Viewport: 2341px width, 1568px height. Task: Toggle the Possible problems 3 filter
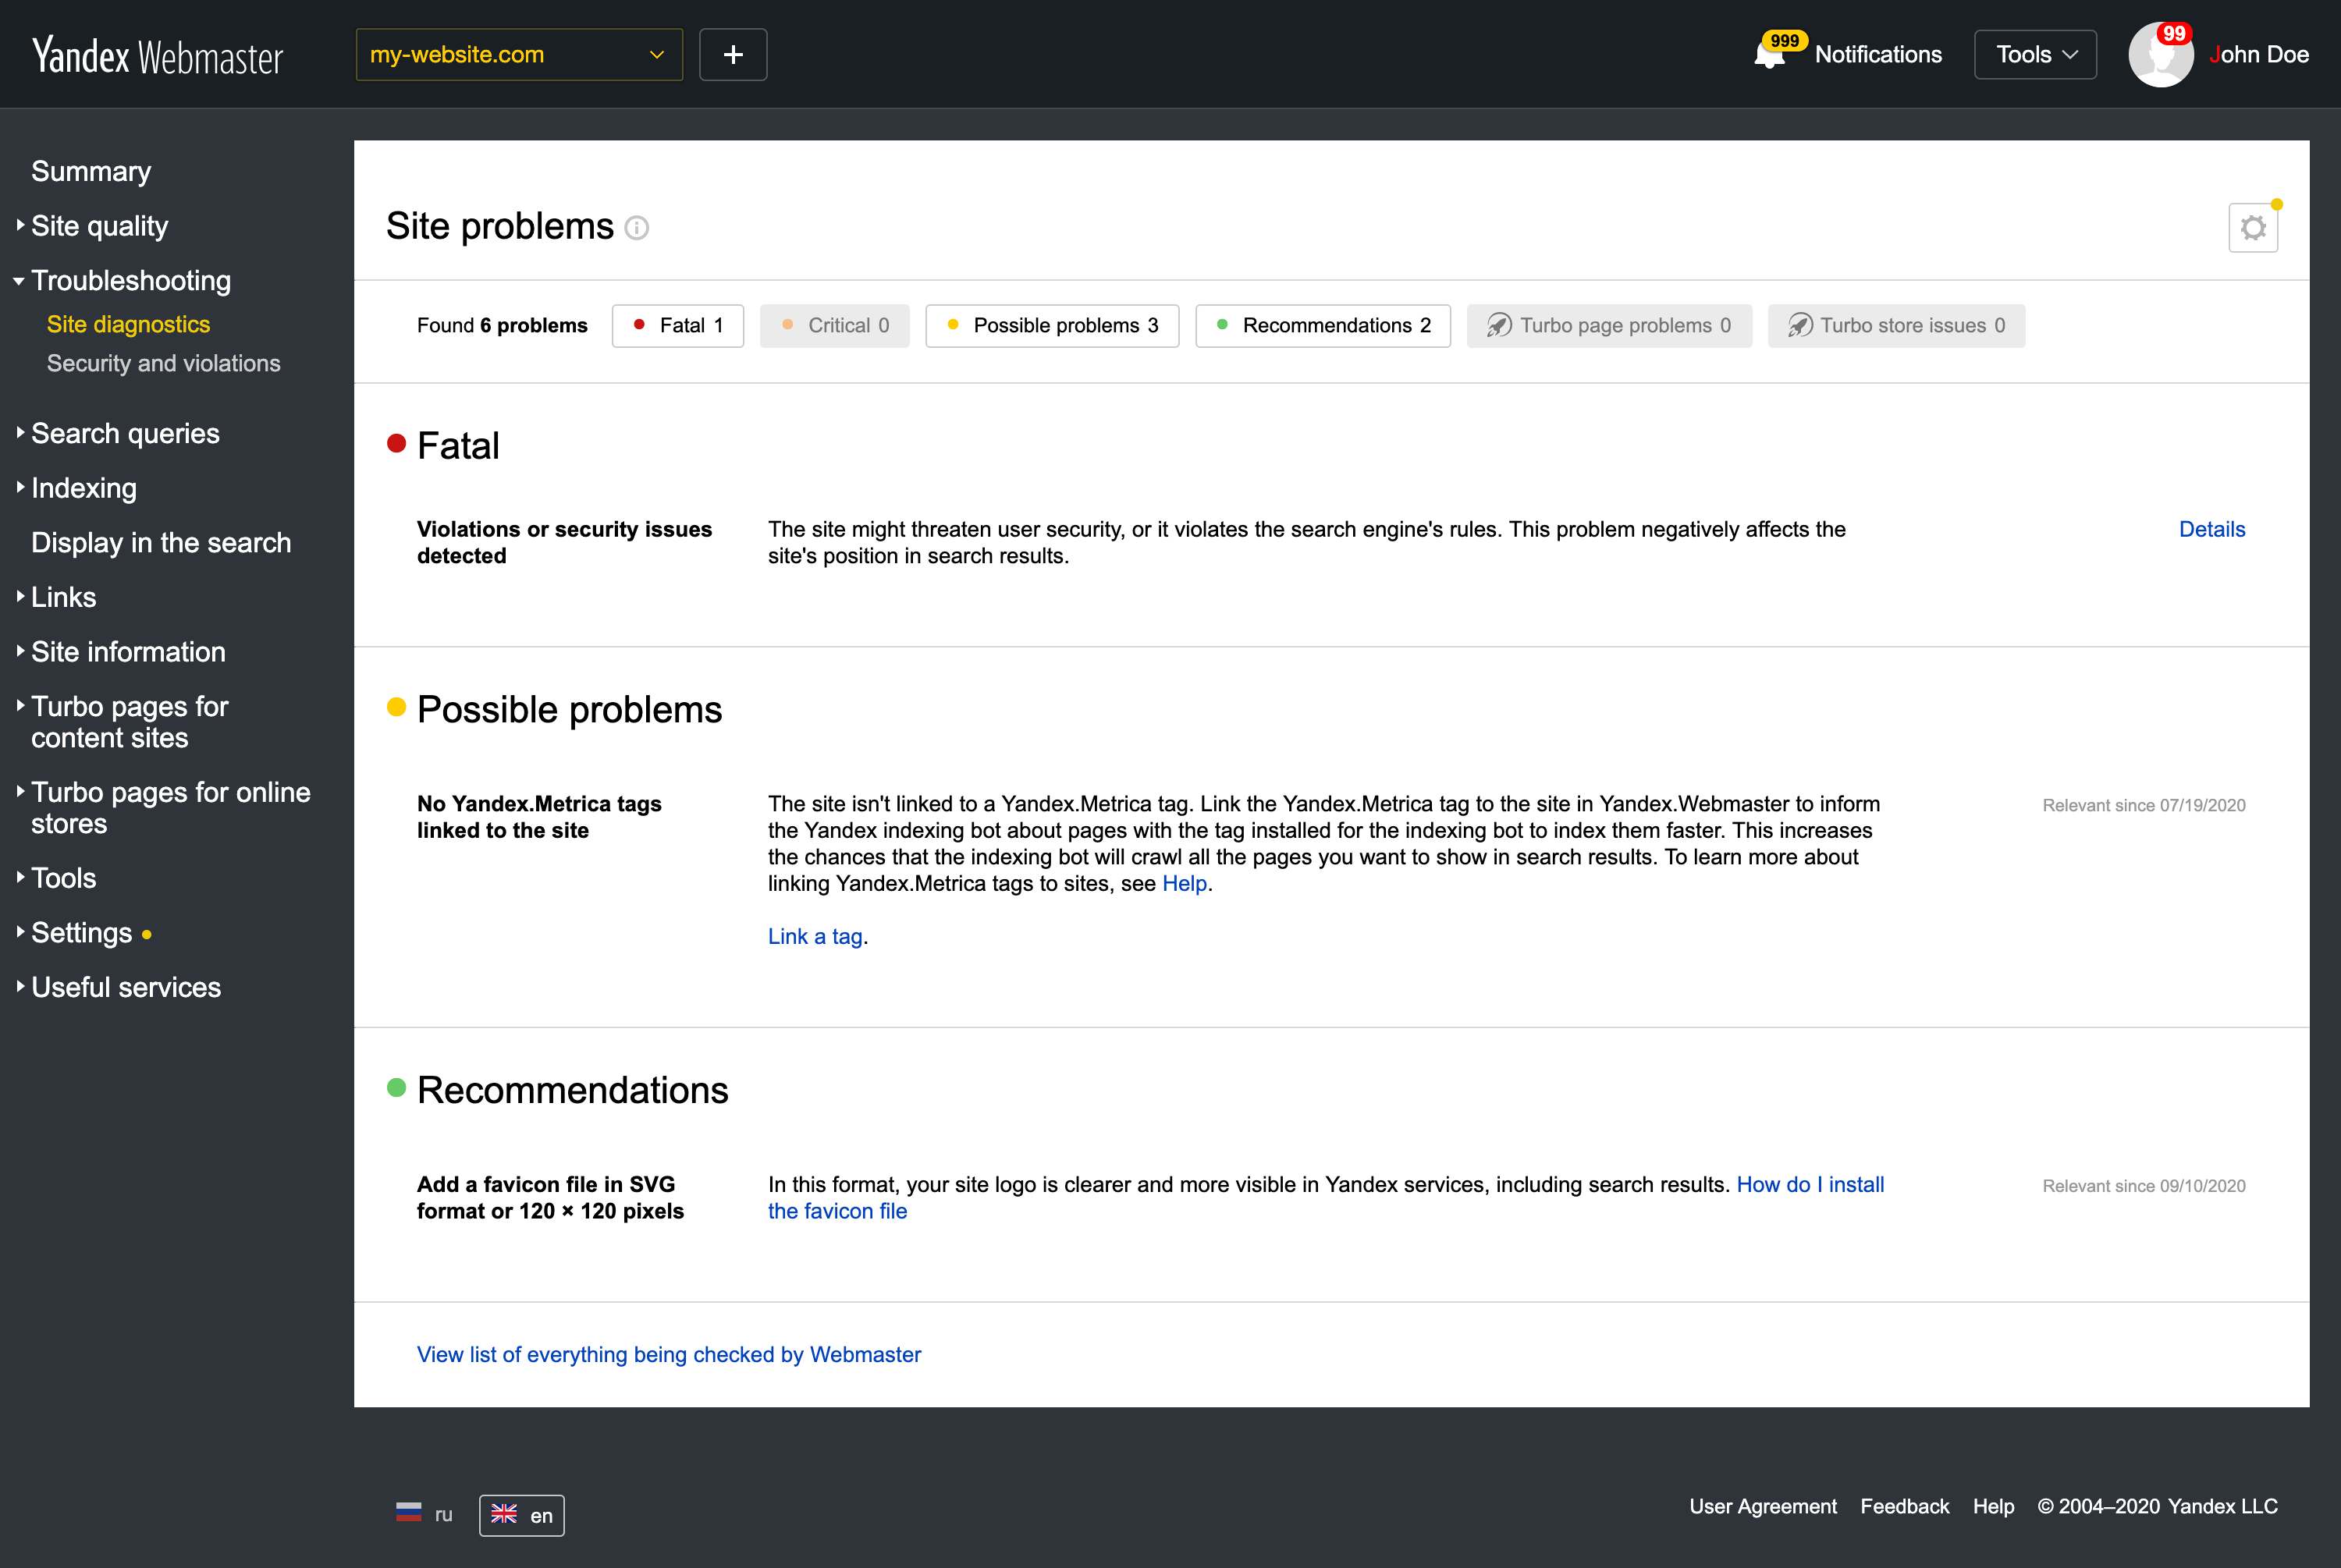pyautogui.click(x=1052, y=326)
